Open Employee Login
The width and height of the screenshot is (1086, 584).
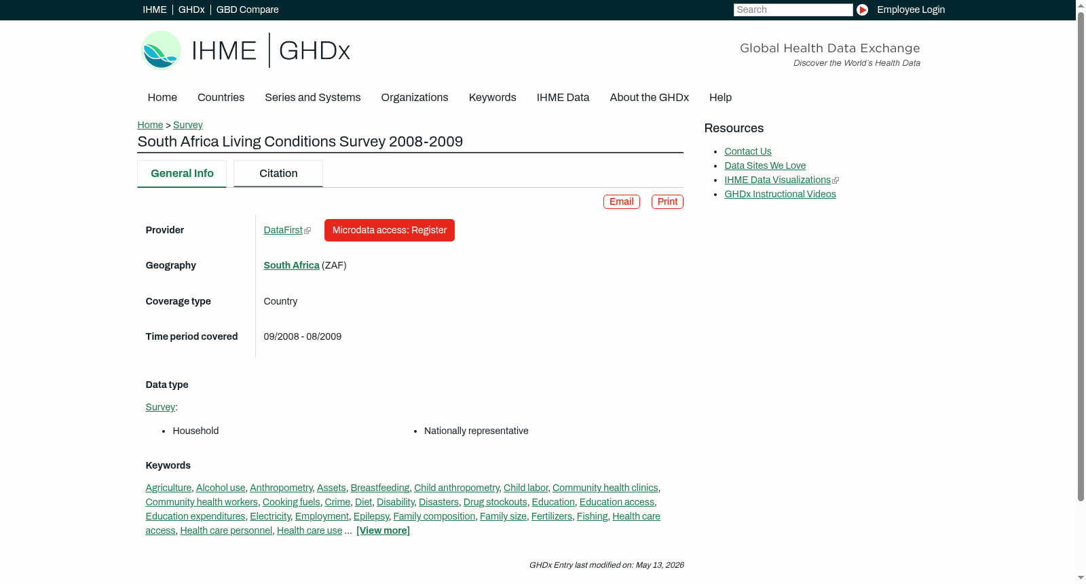click(x=911, y=9)
